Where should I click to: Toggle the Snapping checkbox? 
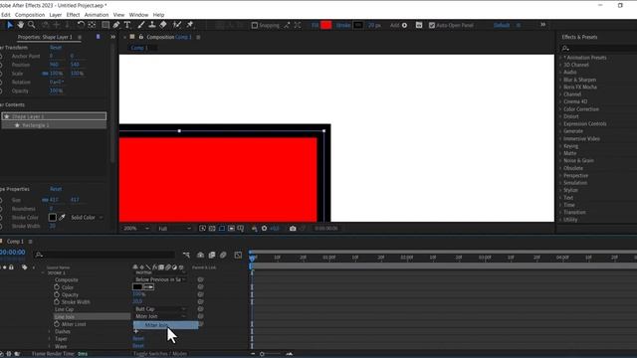point(255,25)
